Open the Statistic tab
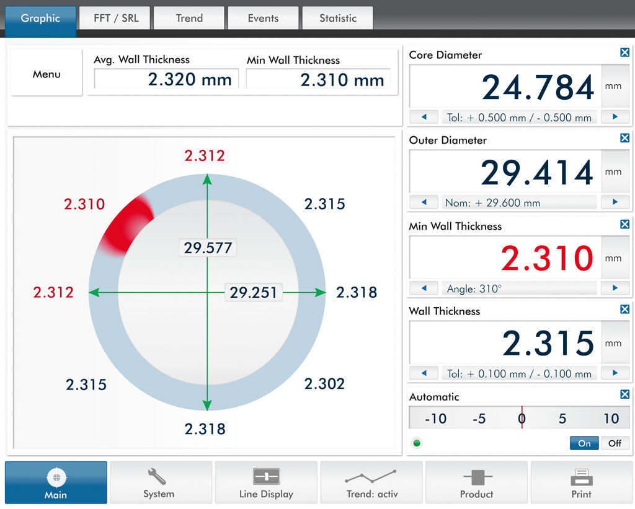635x509 pixels. (337, 18)
